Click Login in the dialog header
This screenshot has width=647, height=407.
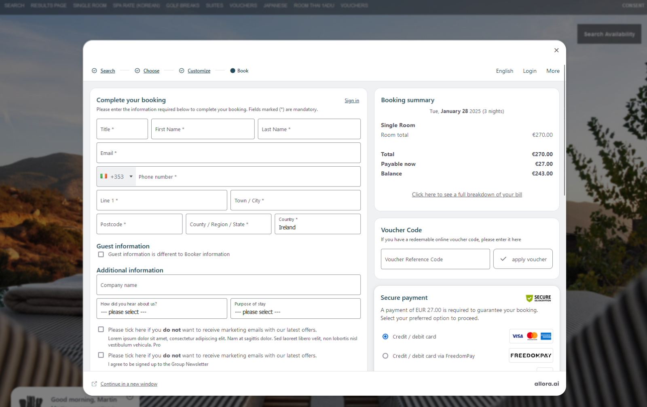click(530, 71)
